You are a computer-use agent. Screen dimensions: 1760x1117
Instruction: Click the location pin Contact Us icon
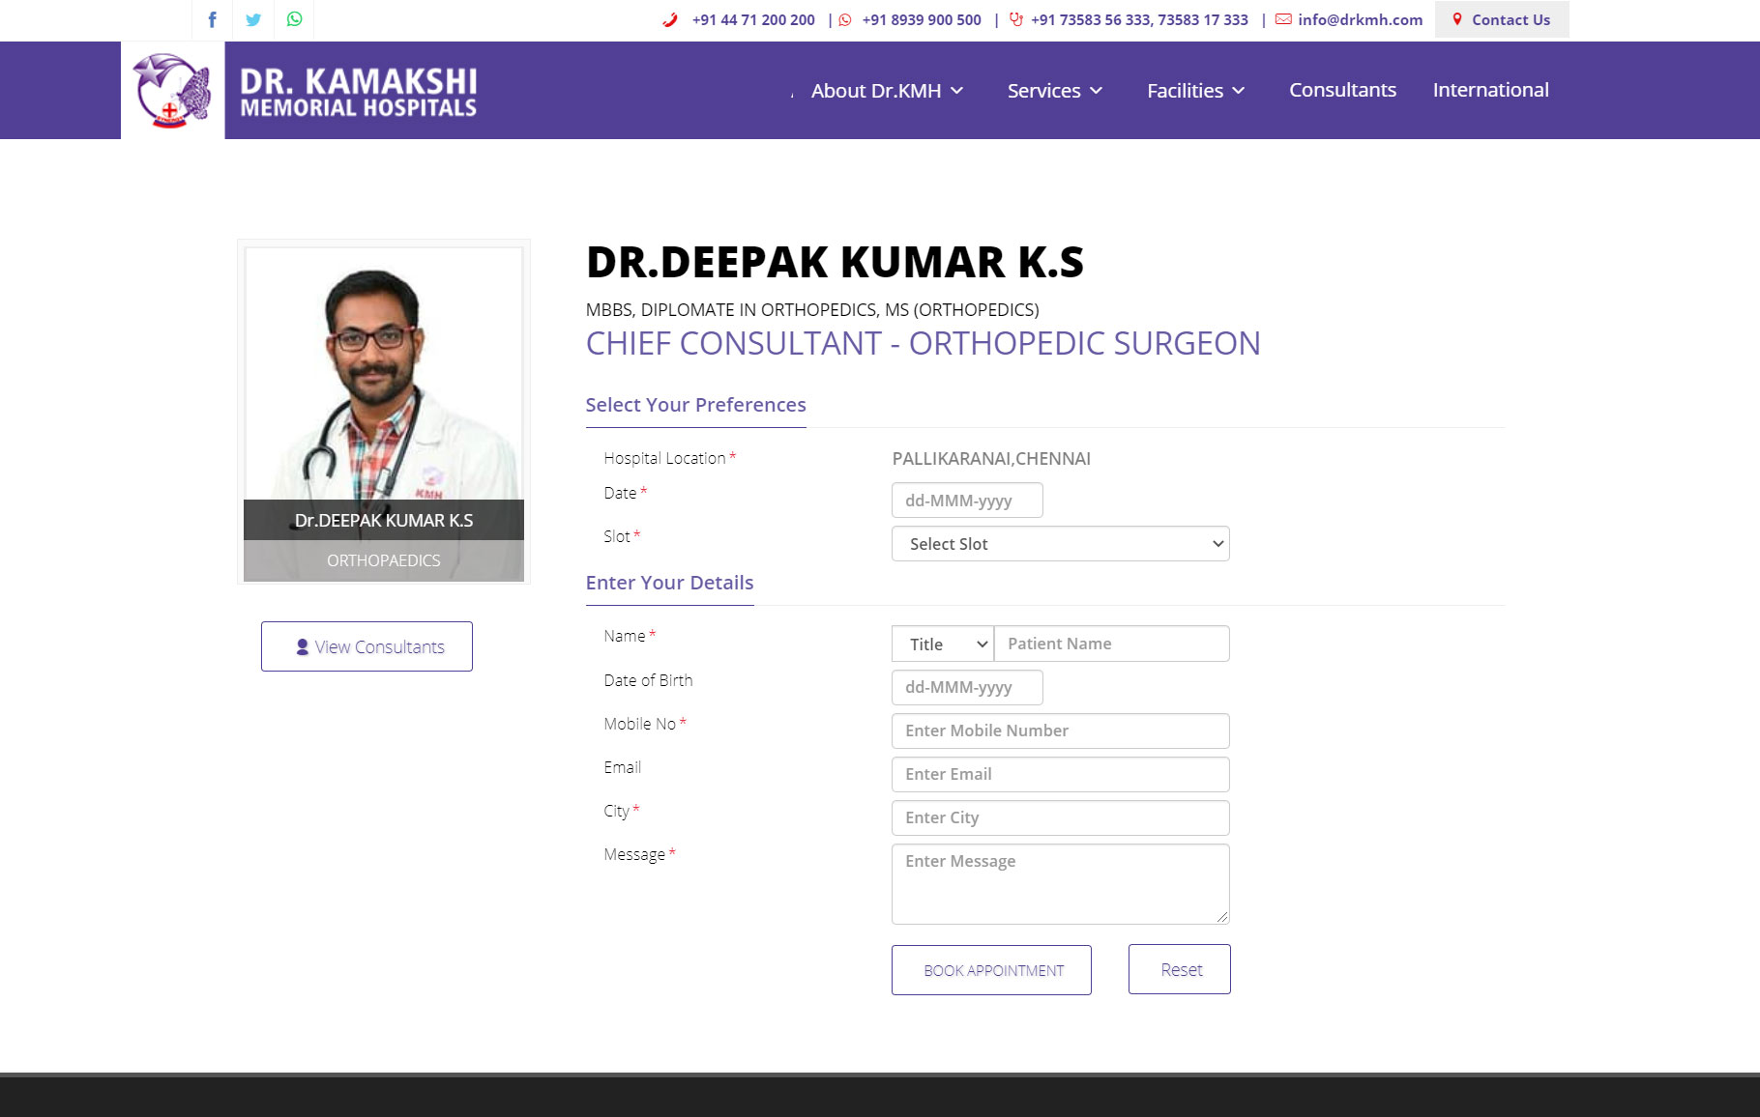tap(1457, 19)
